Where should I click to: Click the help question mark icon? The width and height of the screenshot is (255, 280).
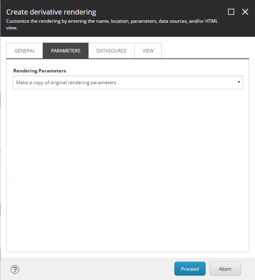(x=15, y=269)
